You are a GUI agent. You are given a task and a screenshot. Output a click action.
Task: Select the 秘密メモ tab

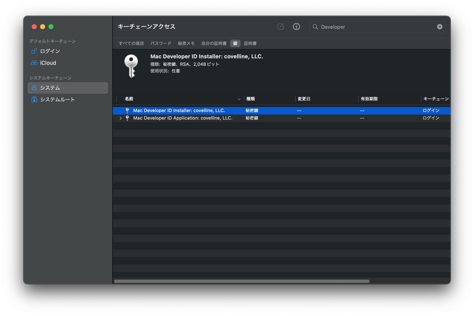[186, 43]
